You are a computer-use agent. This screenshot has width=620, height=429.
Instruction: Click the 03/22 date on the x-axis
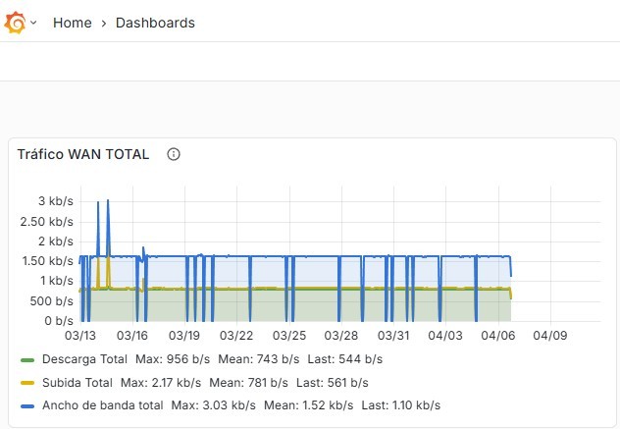(x=236, y=336)
